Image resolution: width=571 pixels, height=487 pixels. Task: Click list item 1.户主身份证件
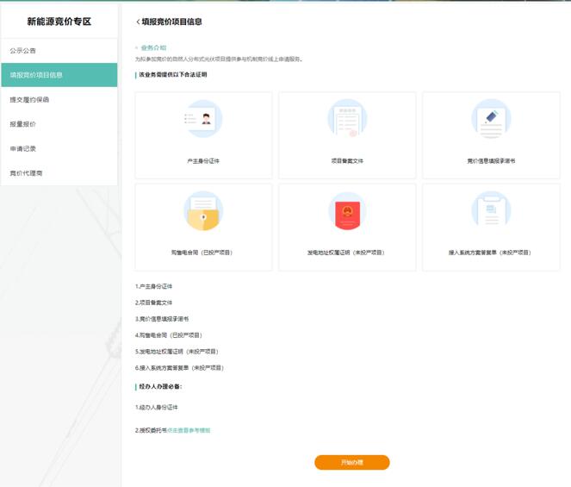tap(154, 286)
